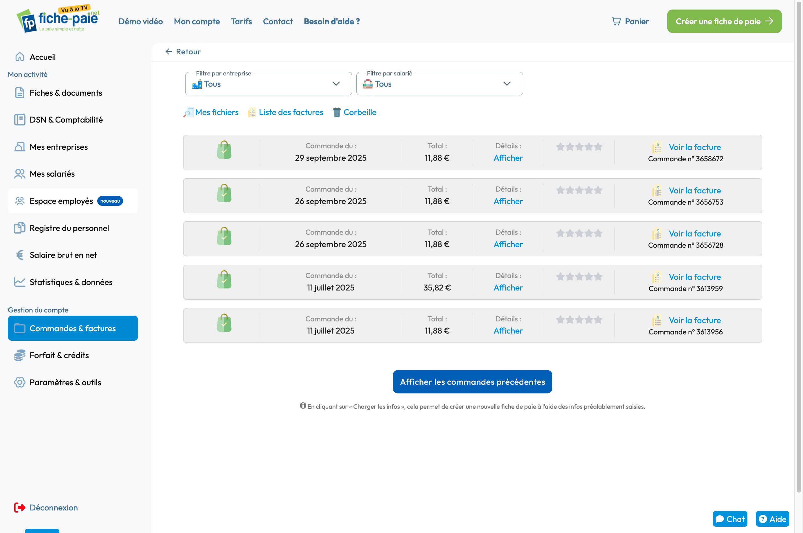Click the shopping bag icon for 29 septembre order
Screen dimensions: 803x533
click(x=224, y=150)
